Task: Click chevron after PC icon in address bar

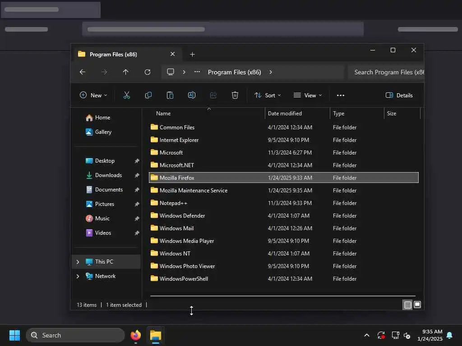Action: tap(184, 72)
